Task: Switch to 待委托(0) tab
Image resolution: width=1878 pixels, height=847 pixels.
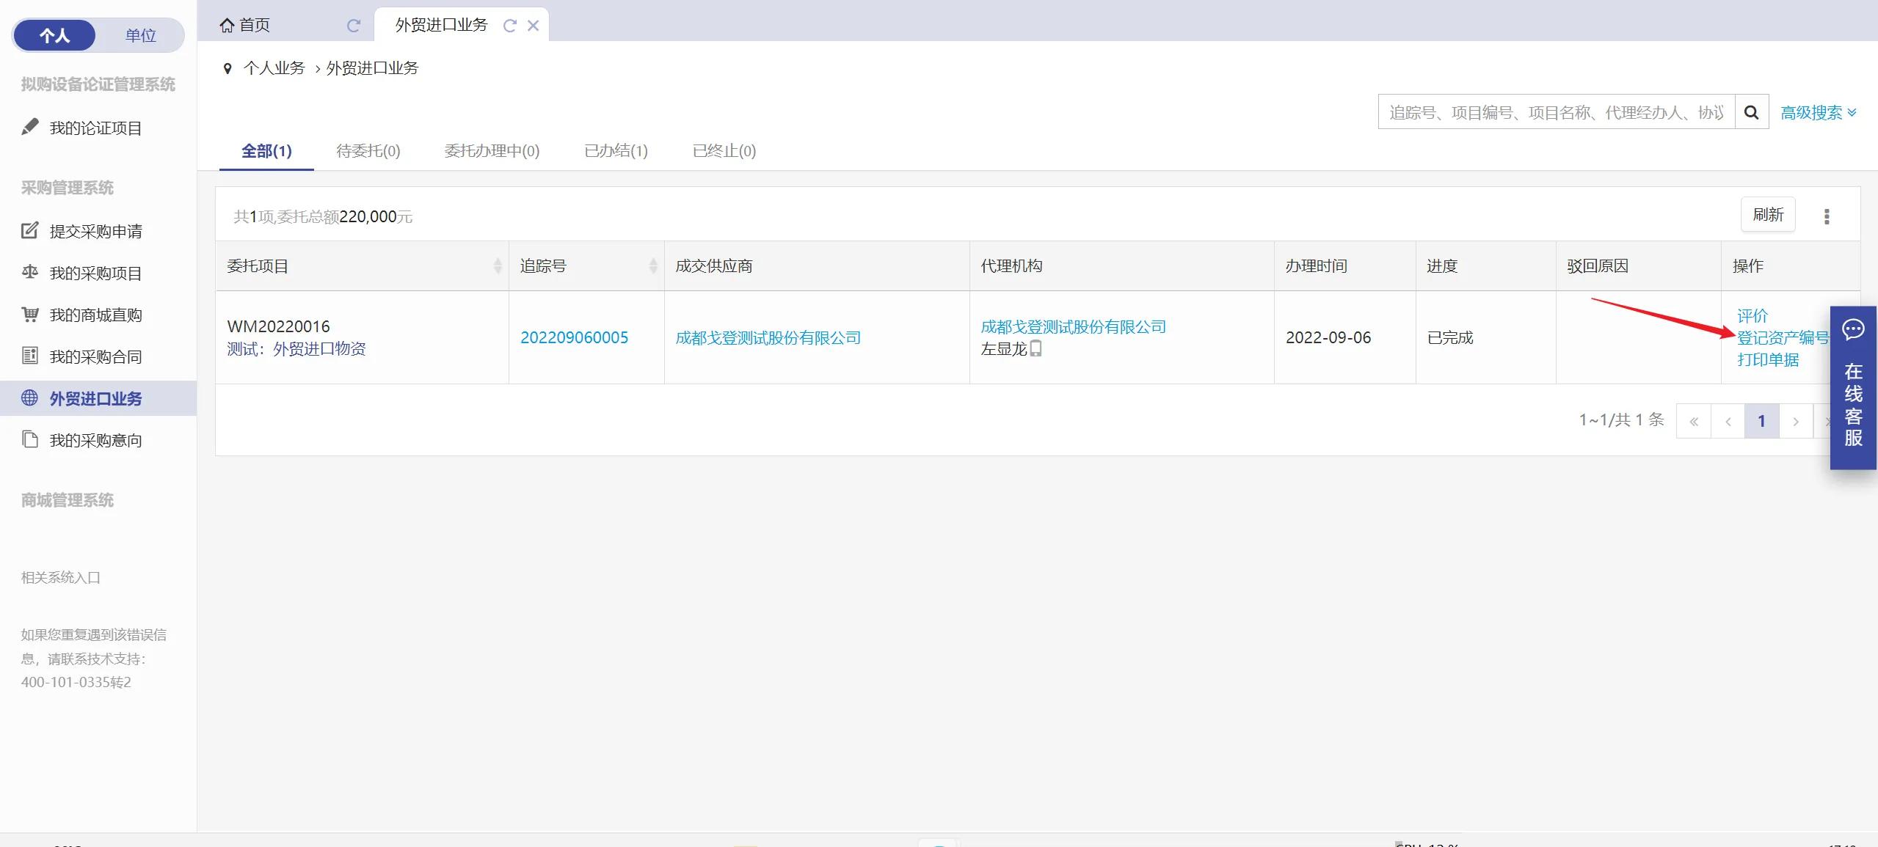Action: (368, 150)
